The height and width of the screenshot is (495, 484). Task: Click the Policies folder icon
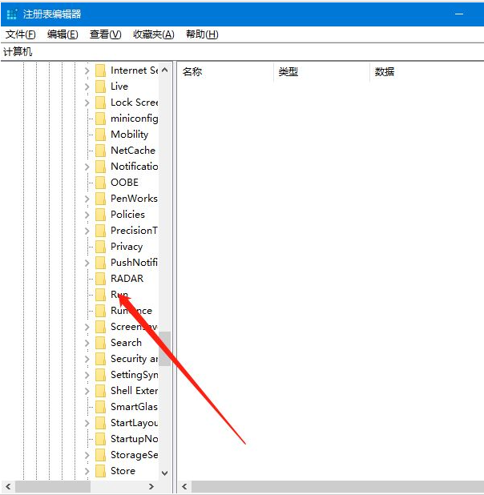(x=100, y=215)
